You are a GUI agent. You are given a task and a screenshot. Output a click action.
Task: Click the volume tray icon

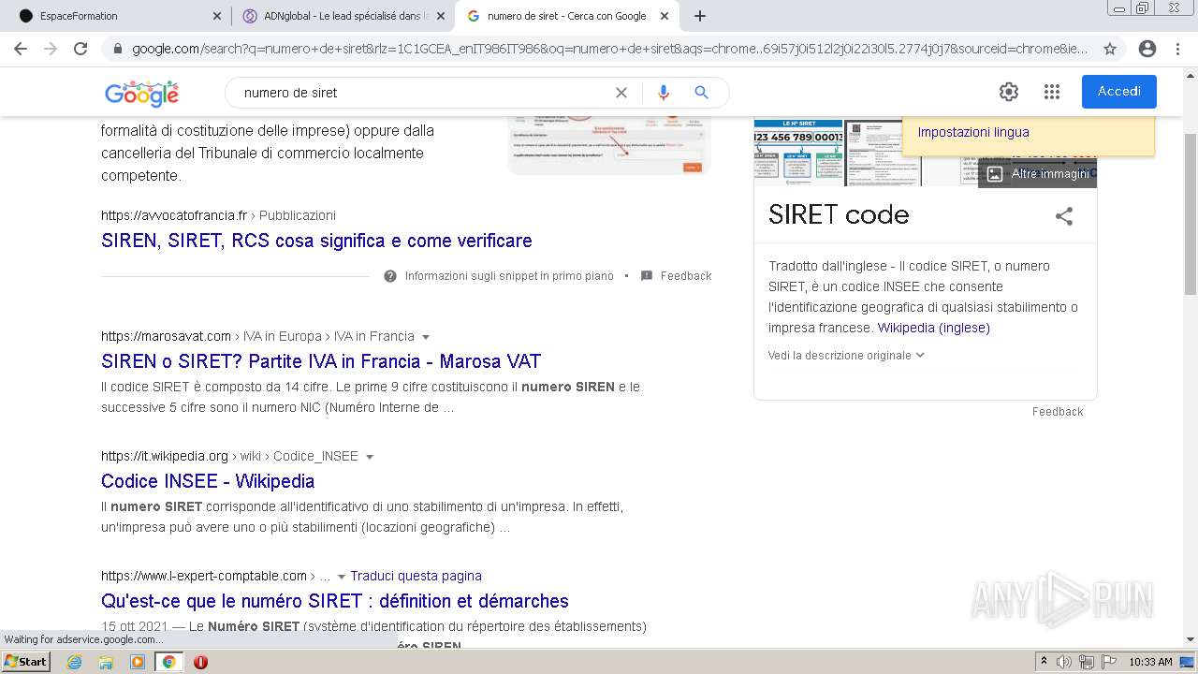1064,662
